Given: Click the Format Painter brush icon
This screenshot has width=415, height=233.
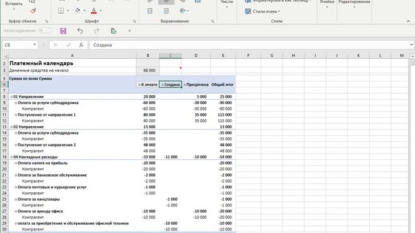Looking at the screenshot, I should point(33,11).
